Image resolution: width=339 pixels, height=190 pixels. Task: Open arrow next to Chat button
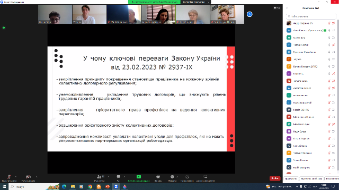124,177
